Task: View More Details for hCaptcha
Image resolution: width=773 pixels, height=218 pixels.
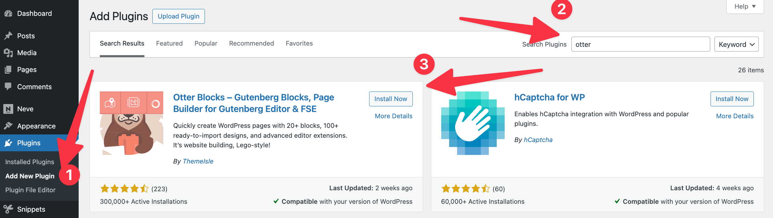Action: tap(735, 116)
